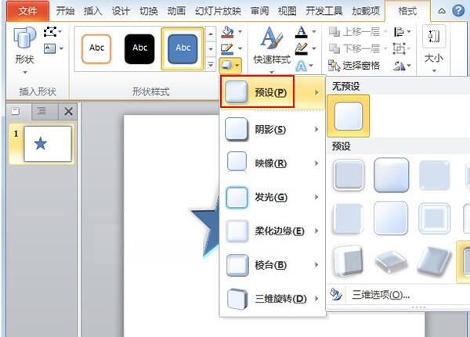Open the 三维旋转(D) submenu
Image resolution: width=470 pixels, height=337 pixels.
click(273, 299)
